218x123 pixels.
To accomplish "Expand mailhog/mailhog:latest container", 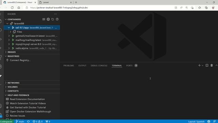I will (x=9, y=40).
